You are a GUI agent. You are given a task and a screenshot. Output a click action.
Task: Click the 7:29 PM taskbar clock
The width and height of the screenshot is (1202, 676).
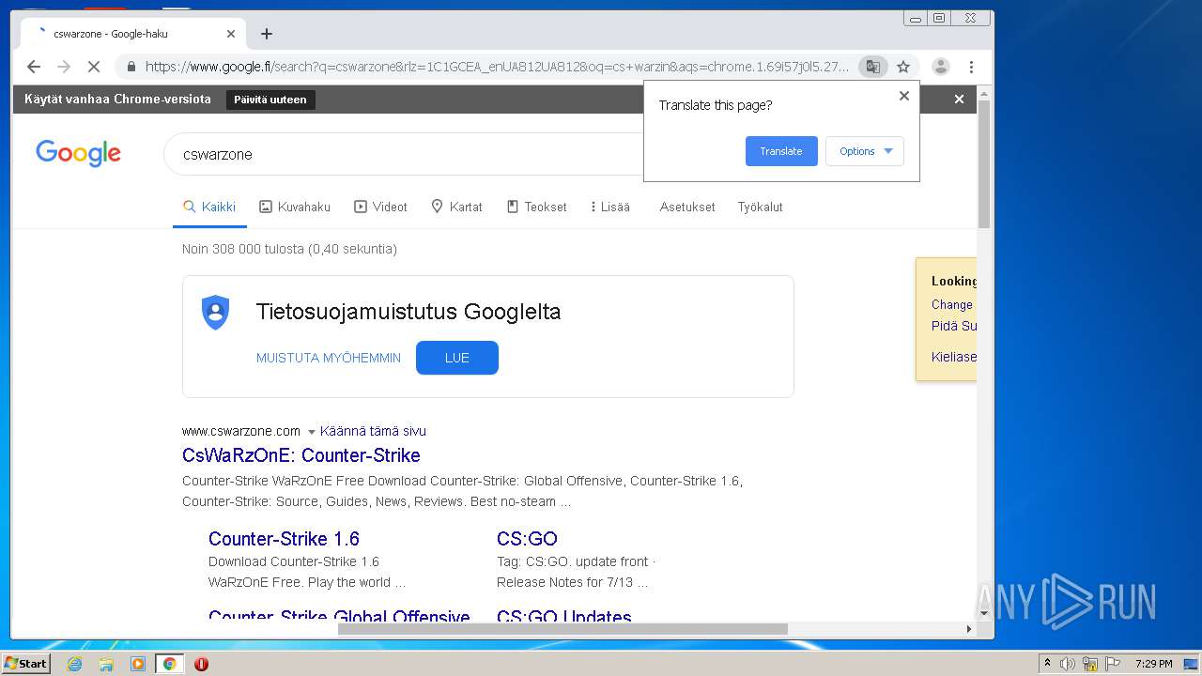click(x=1153, y=664)
